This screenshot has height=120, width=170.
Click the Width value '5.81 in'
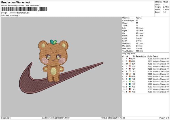pyautogui.click(x=166, y=10)
